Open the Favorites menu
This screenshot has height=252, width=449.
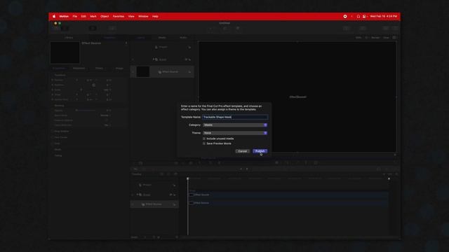(x=119, y=16)
